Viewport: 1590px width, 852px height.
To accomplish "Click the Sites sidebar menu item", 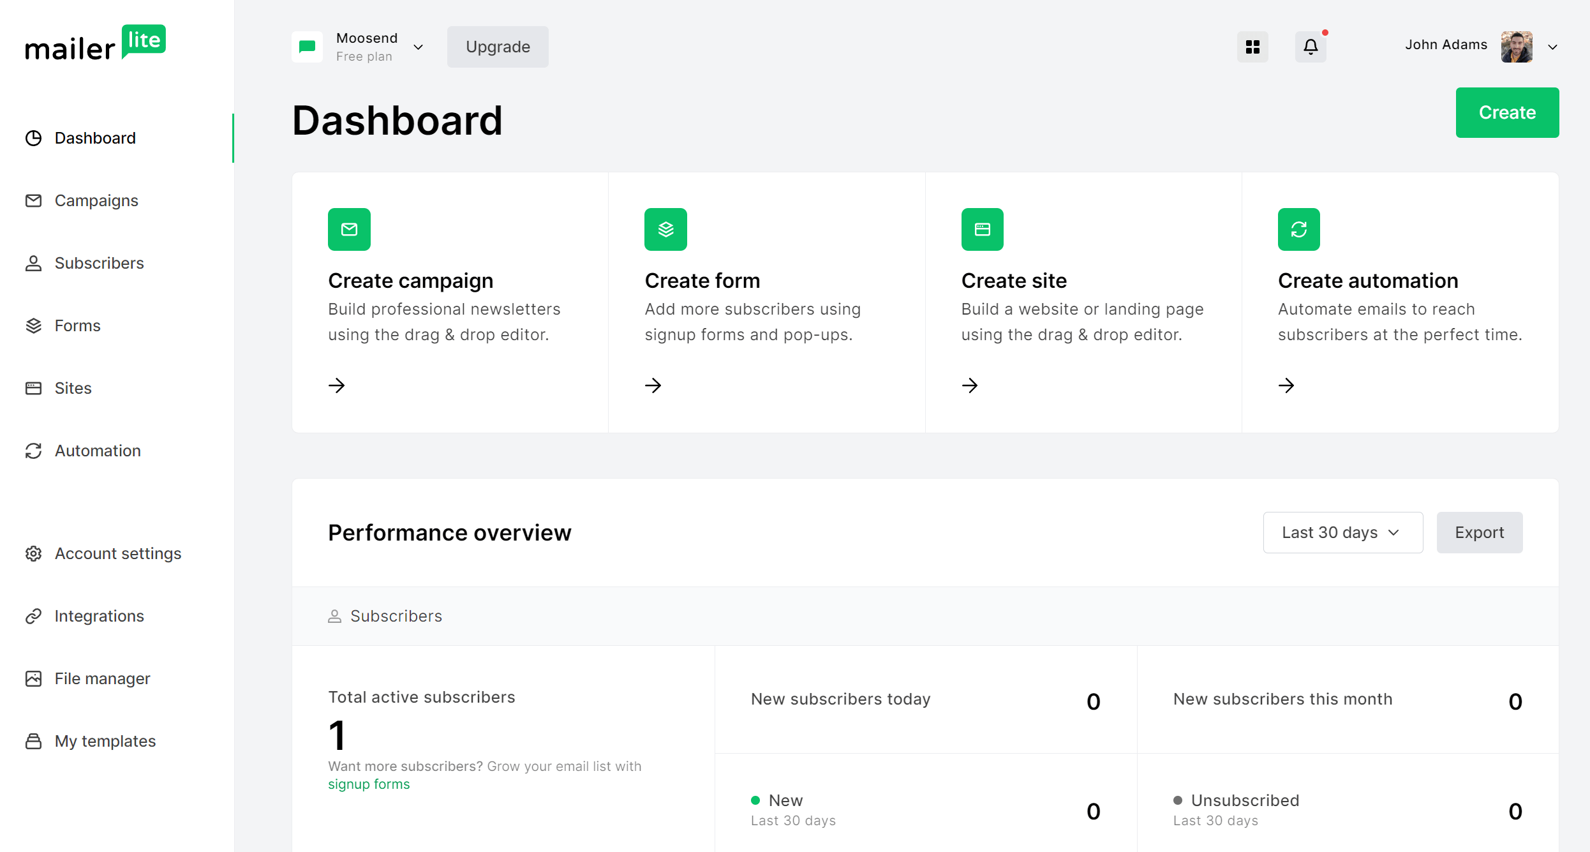I will [73, 388].
